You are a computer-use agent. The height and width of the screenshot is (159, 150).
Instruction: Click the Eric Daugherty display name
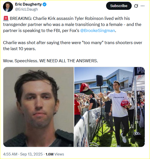(28, 4)
